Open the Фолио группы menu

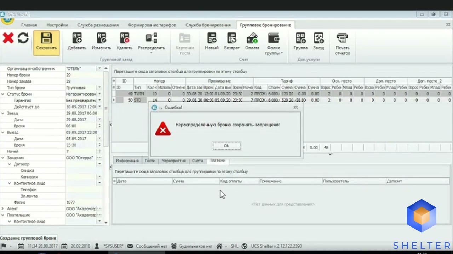point(274,44)
